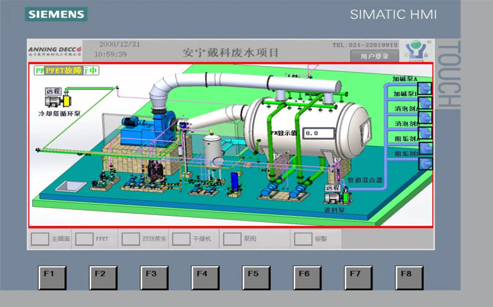493x307 pixels.
Task: Click the PH显示值 value field
Action: coord(318,133)
